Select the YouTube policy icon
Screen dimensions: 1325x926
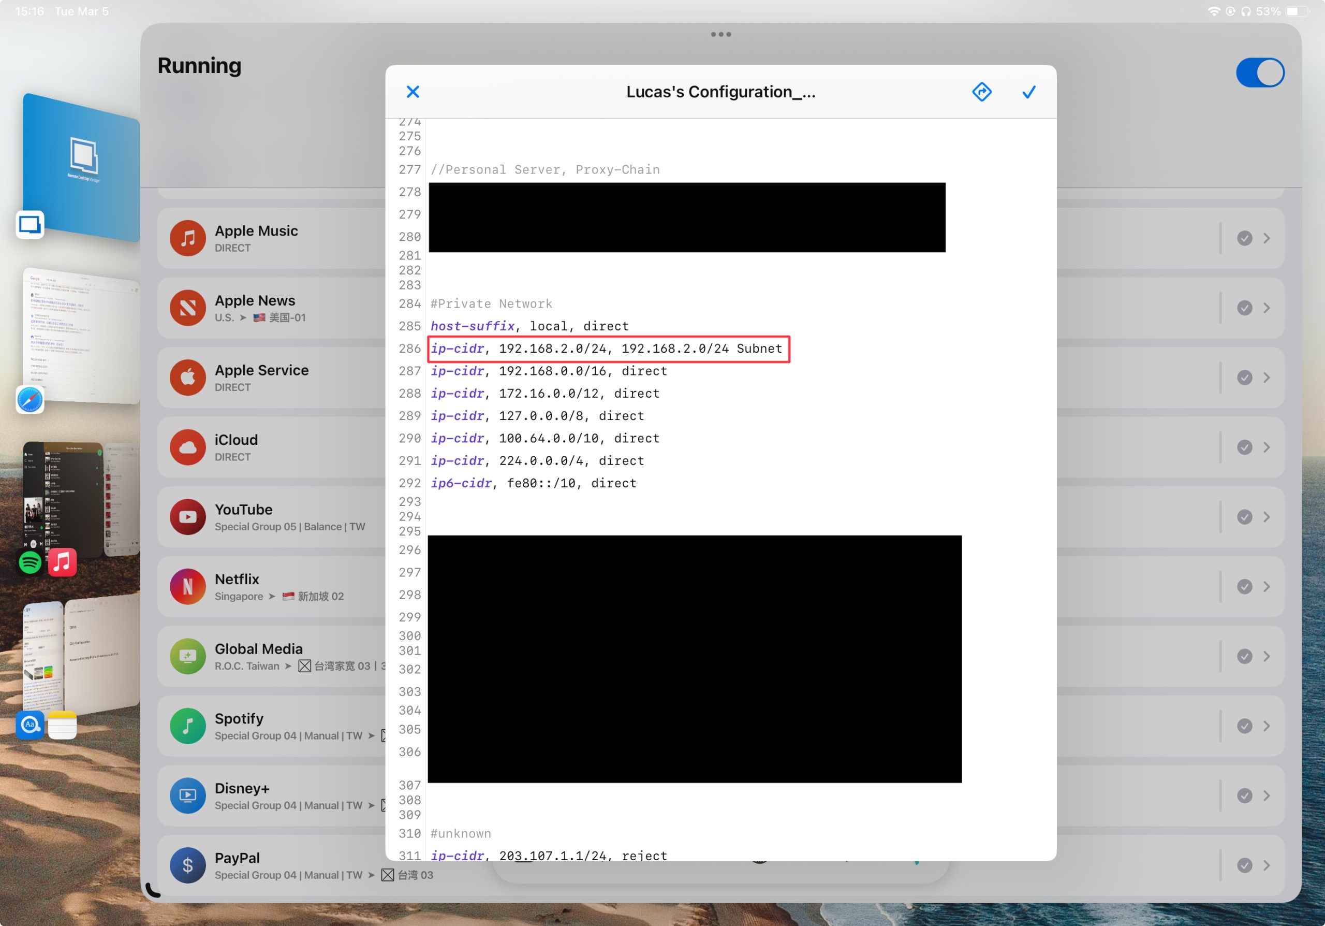pyautogui.click(x=187, y=517)
